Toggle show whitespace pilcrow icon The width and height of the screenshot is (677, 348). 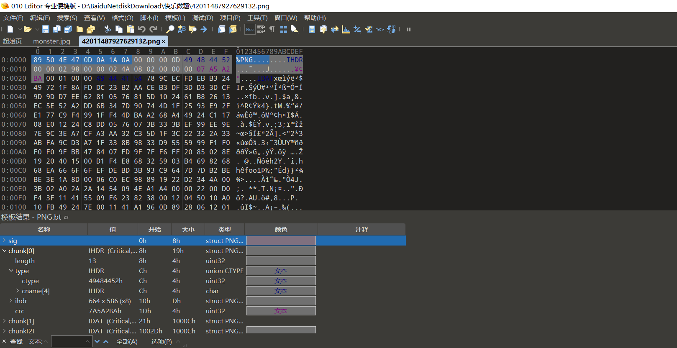tap(272, 29)
